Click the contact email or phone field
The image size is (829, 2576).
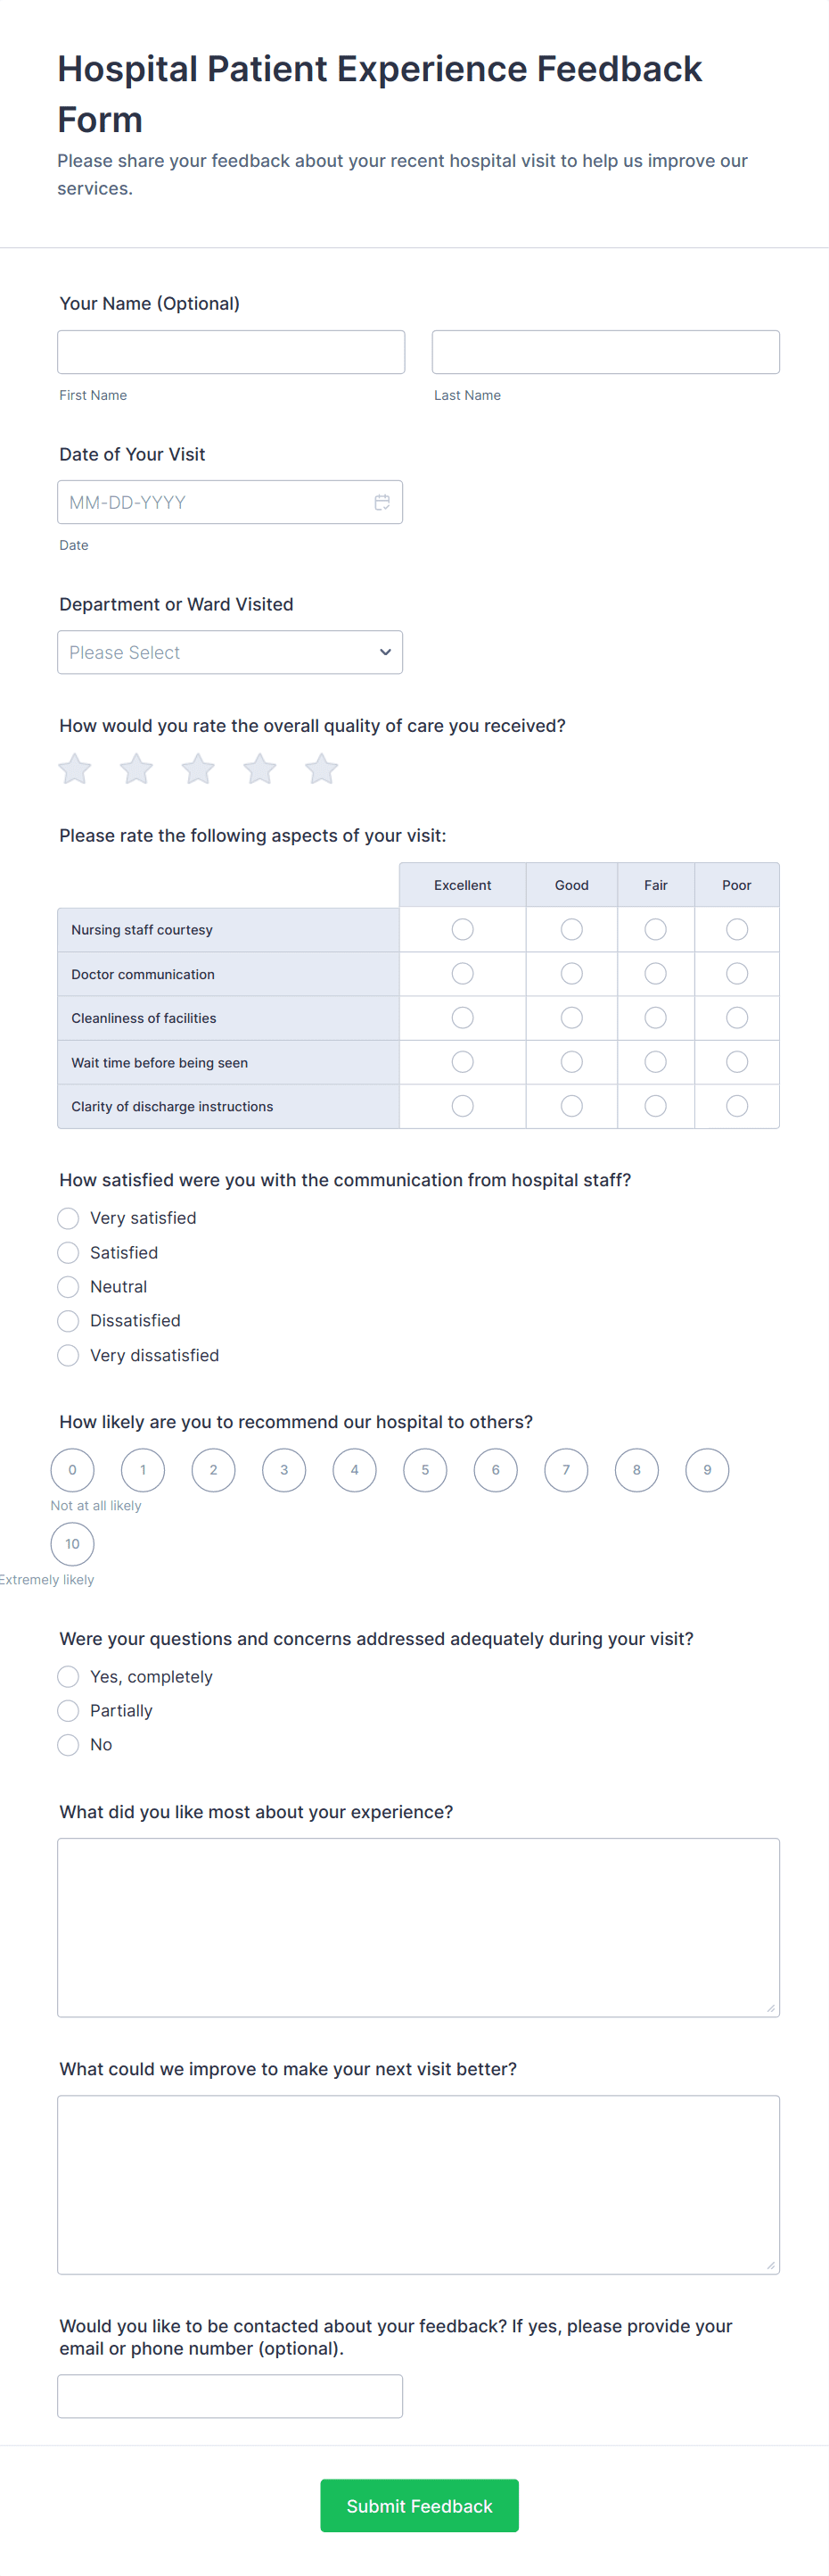point(230,2396)
